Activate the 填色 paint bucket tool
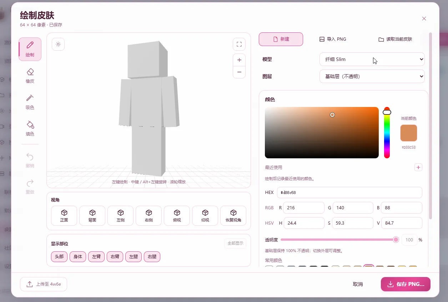This screenshot has width=448, height=302. click(30, 128)
